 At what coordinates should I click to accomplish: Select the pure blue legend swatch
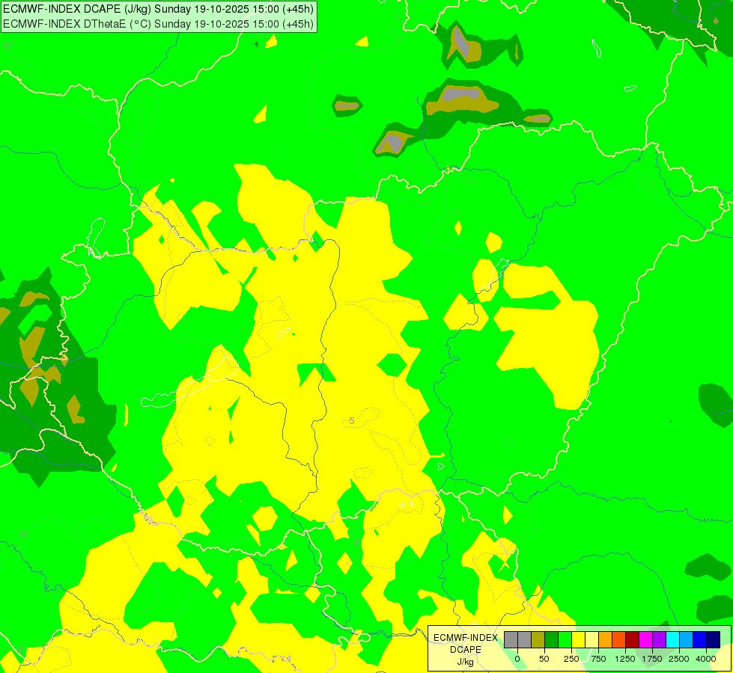coord(700,640)
